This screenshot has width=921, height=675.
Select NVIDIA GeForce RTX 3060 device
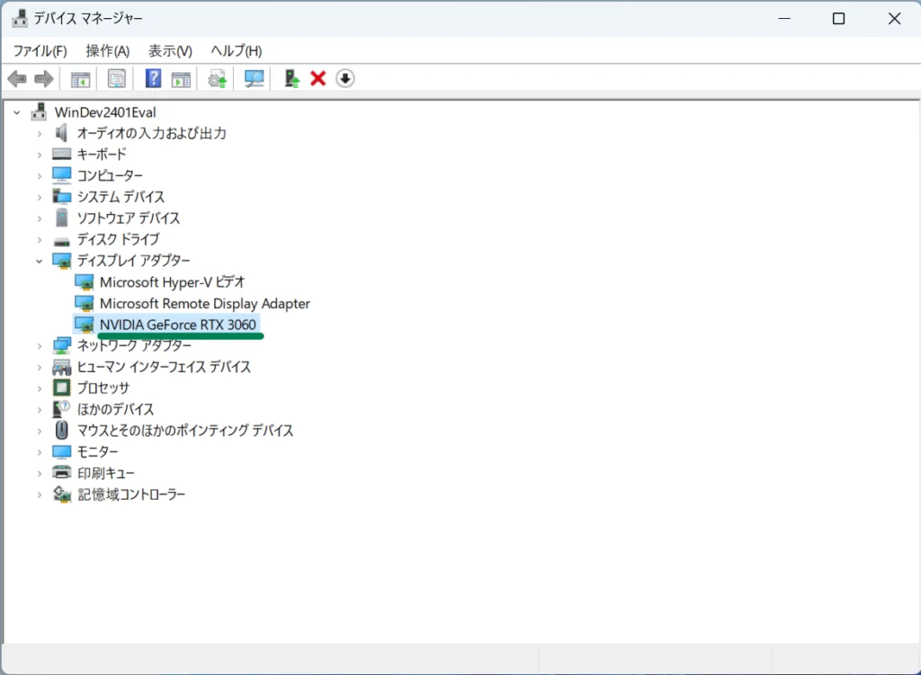[178, 324]
